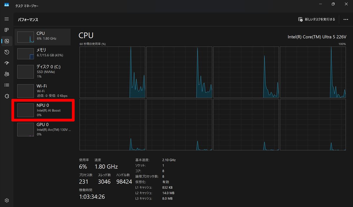Select the Wi-Fi performance entry

[x=43, y=91]
